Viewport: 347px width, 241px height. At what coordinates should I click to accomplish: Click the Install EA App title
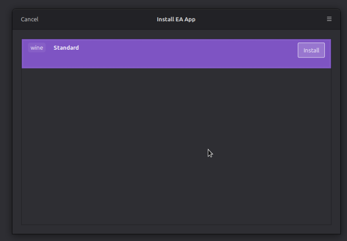tap(176, 19)
